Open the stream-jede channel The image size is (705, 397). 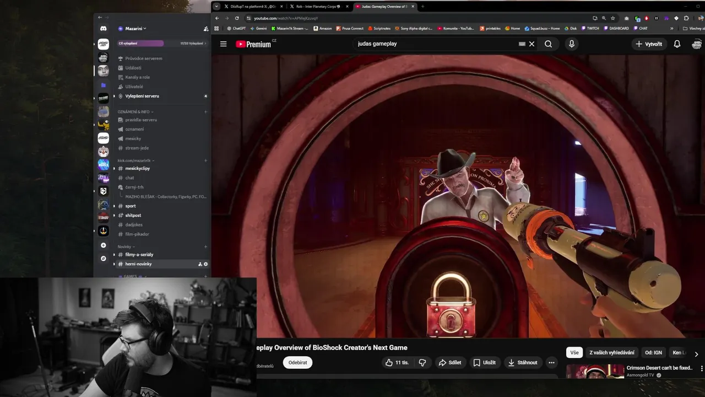[137, 148]
